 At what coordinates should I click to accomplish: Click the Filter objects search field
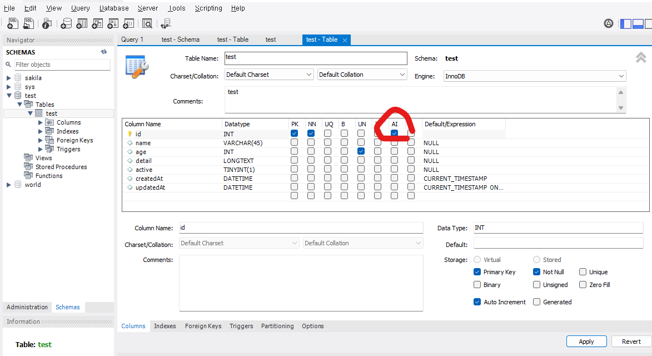[62, 65]
